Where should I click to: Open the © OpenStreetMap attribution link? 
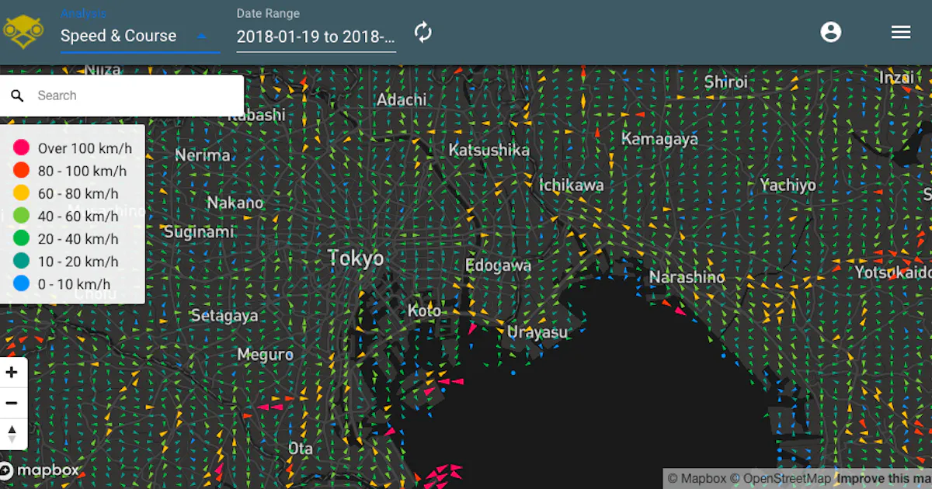pyautogui.click(x=781, y=479)
